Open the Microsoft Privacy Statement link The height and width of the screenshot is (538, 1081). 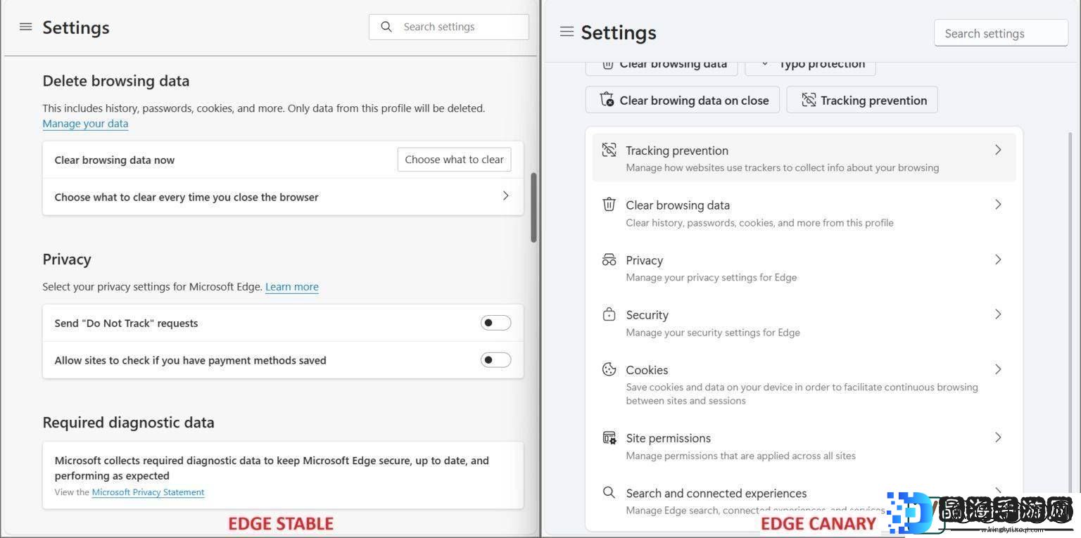click(x=148, y=492)
